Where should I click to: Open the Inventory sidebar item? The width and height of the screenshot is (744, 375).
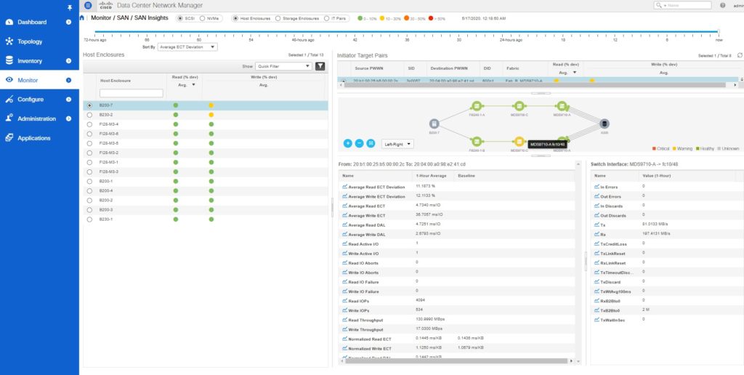(30, 61)
